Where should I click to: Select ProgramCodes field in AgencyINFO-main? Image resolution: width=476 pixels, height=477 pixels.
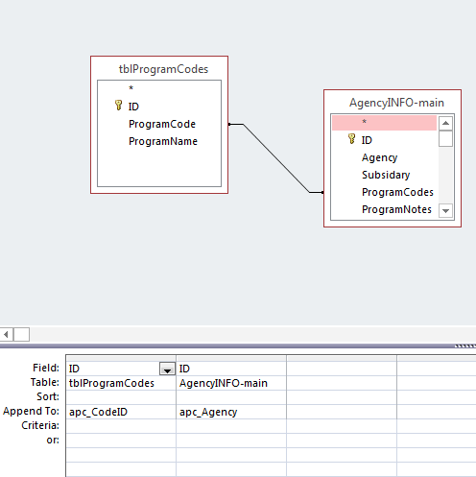click(397, 192)
